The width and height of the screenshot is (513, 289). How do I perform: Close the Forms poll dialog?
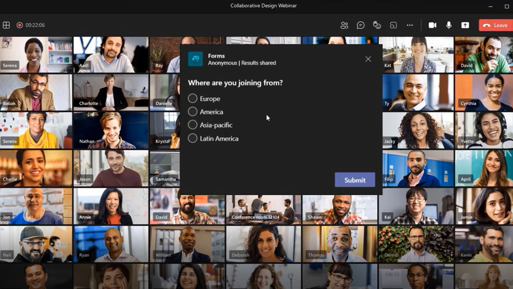368,59
